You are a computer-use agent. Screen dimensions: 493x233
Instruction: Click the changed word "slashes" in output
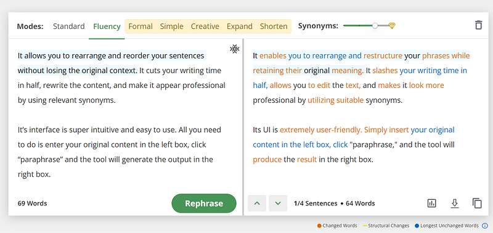[385, 71]
